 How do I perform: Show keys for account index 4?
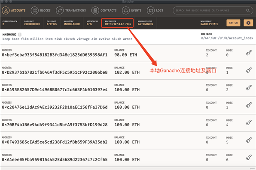click(x=249, y=122)
